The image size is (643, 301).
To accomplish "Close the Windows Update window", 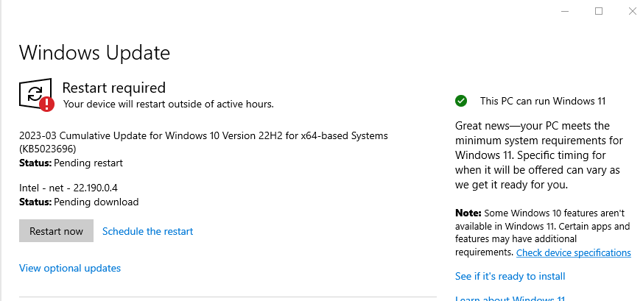I will tap(633, 11).
